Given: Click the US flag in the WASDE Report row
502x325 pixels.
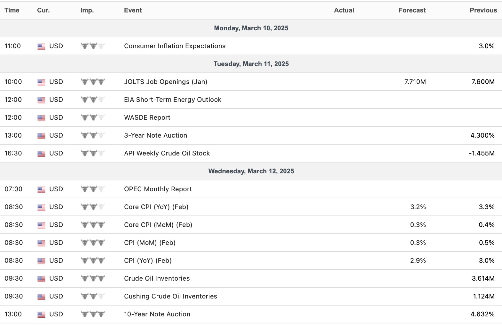Looking at the screenshot, I should pyautogui.click(x=41, y=118).
